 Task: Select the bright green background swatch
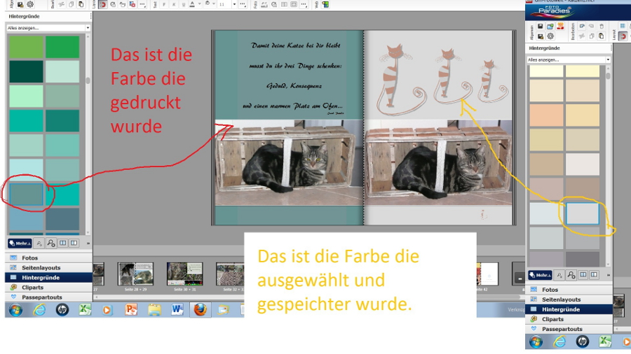tap(63, 47)
